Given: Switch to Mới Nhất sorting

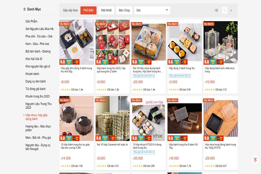Looking at the screenshot, I should (106, 10).
